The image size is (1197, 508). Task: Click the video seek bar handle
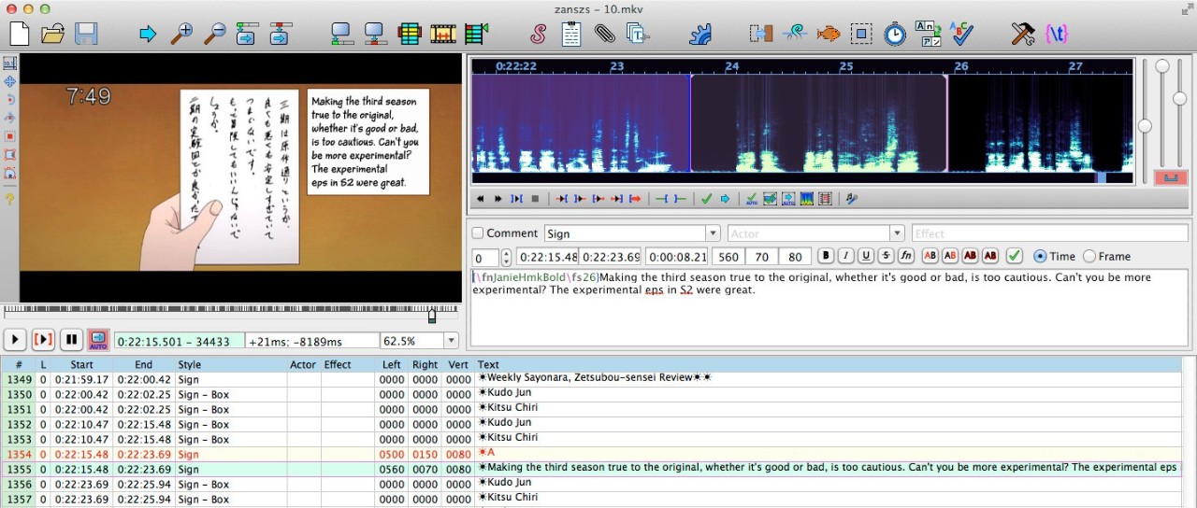coord(432,316)
